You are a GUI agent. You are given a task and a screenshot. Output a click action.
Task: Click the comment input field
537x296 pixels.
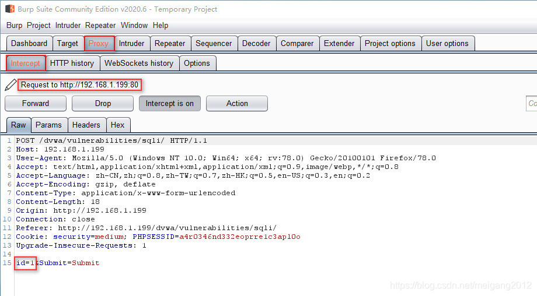pyautogui.click(x=531, y=104)
